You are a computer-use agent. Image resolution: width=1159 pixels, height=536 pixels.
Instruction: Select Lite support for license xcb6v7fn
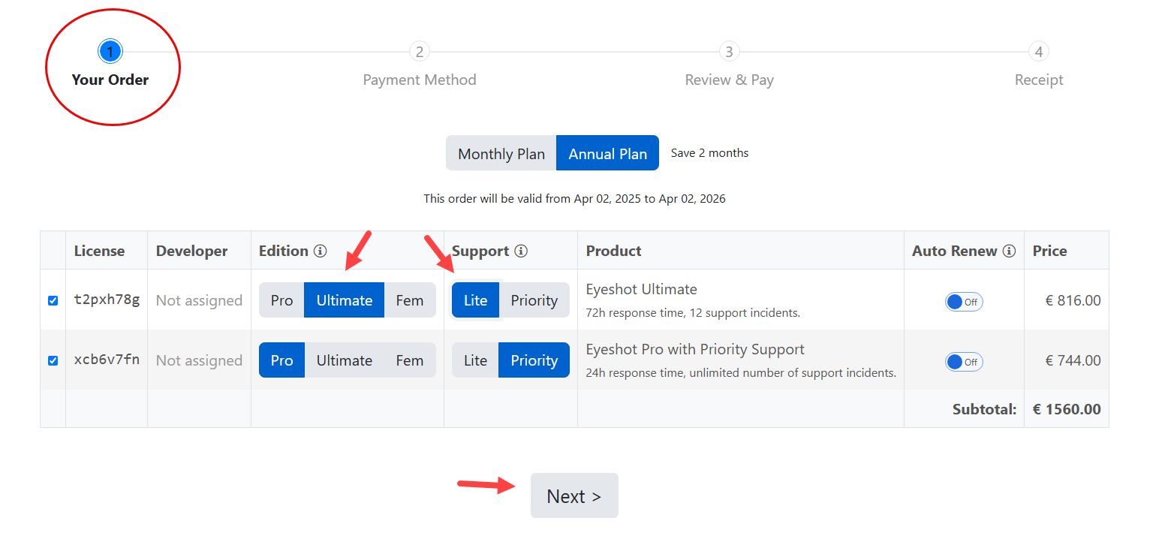point(475,360)
